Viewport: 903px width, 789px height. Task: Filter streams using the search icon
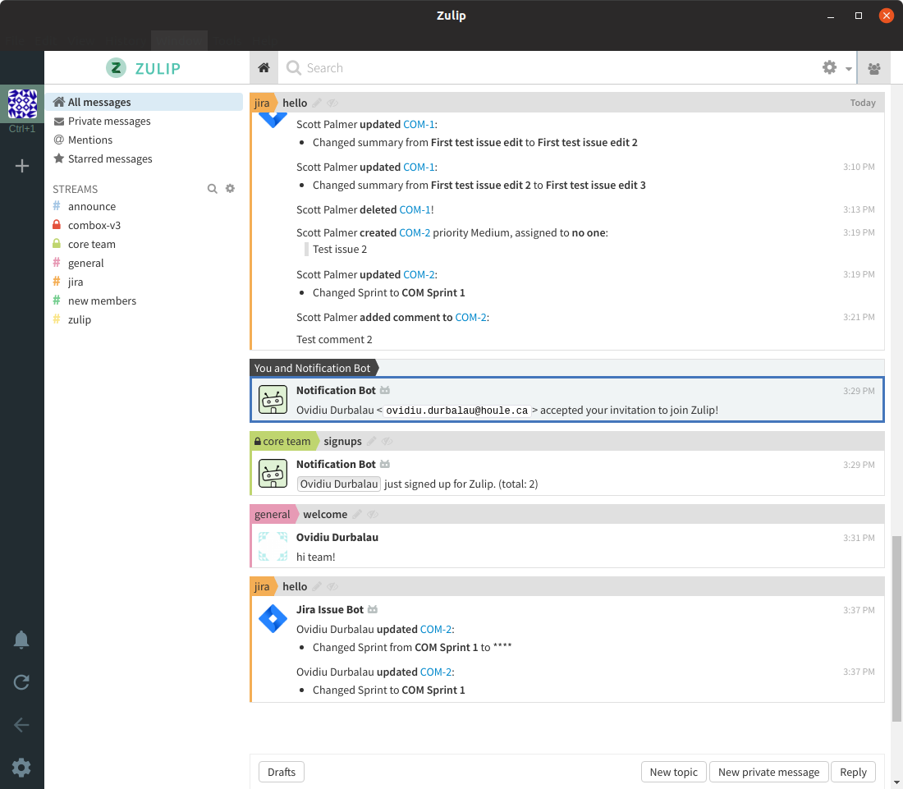(x=212, y=189)
